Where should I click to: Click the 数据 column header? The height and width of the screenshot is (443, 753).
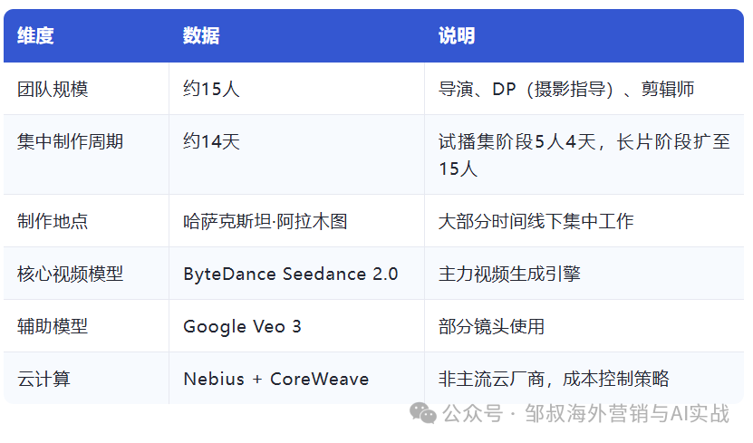201,35
